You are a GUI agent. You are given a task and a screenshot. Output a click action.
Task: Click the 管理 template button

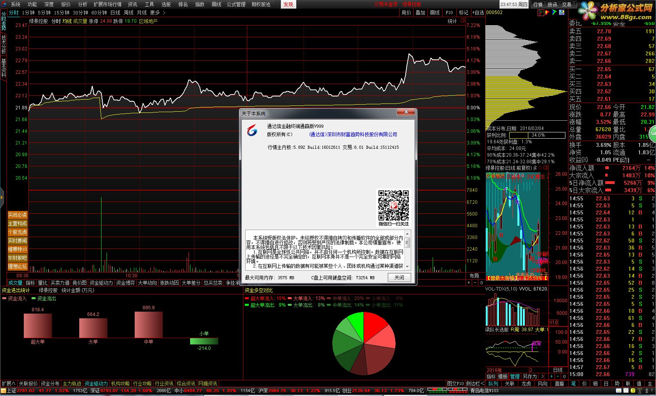pos(515,376)
